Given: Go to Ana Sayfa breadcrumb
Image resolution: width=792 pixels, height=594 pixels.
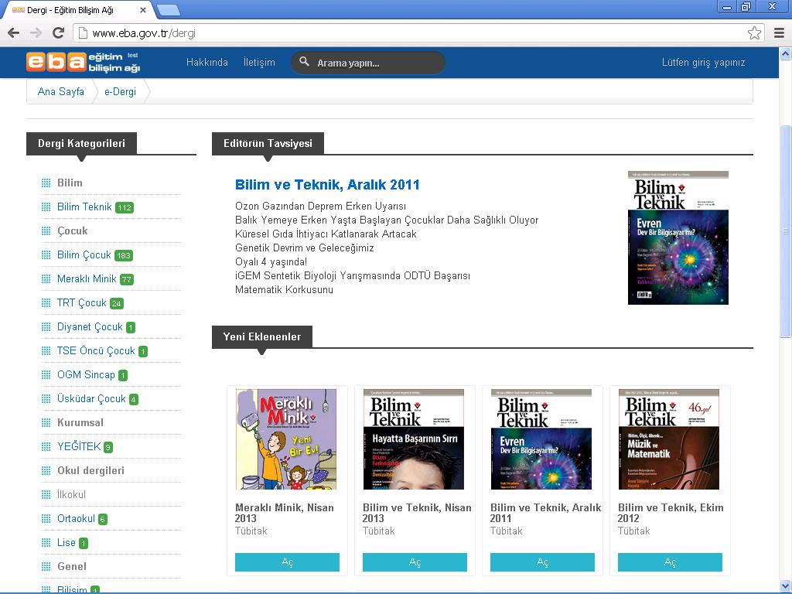Looking at the screenshot, I should (60, 91).
